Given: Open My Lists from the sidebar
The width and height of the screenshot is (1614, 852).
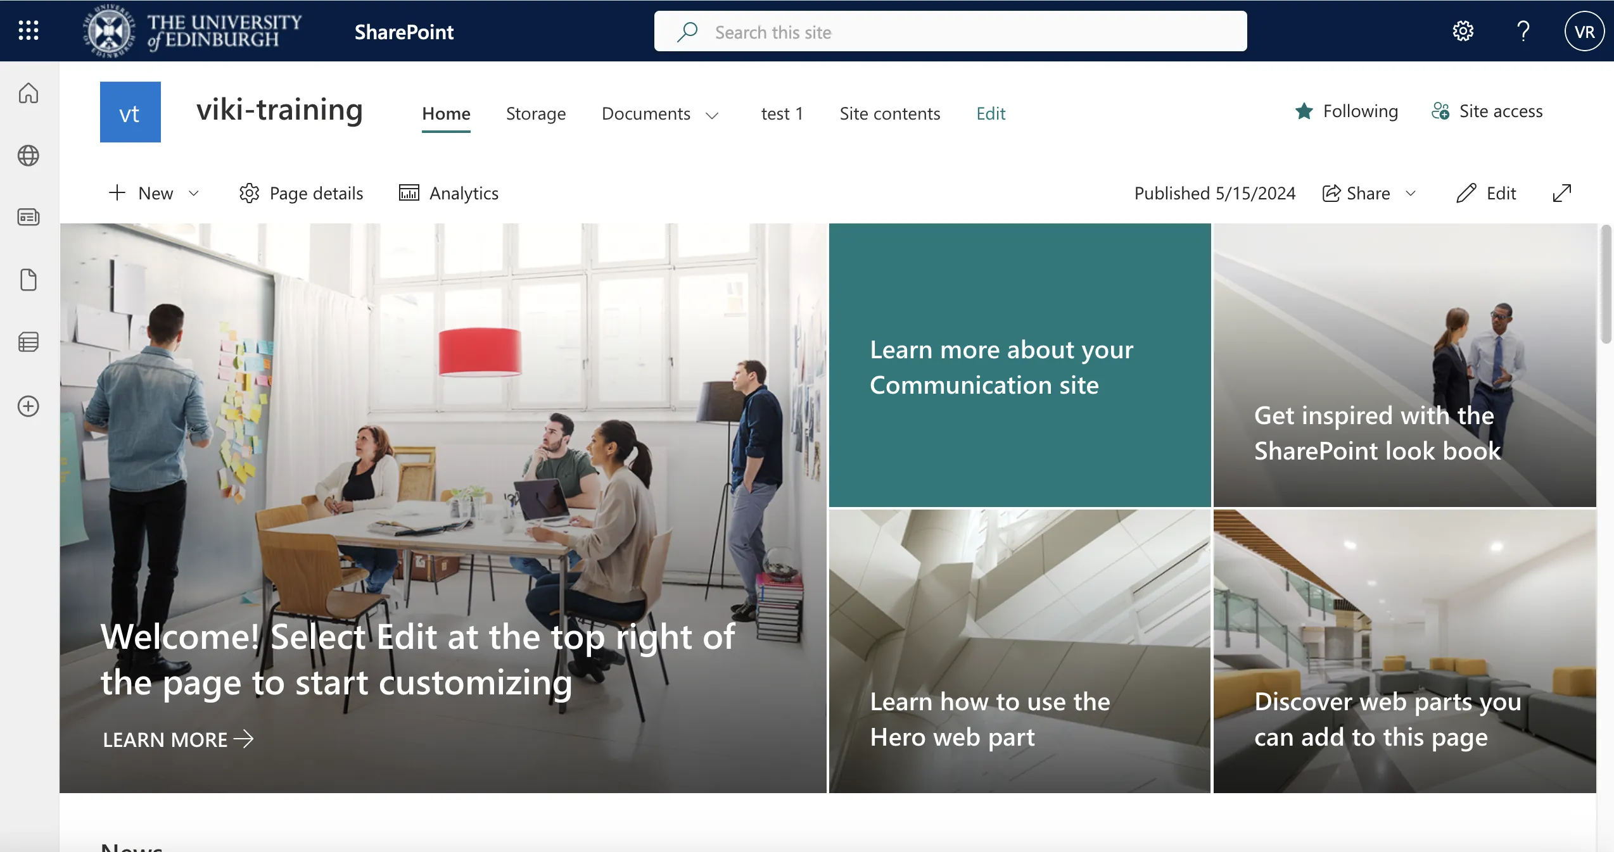Looking at the screenshot, I should point(29,342).
